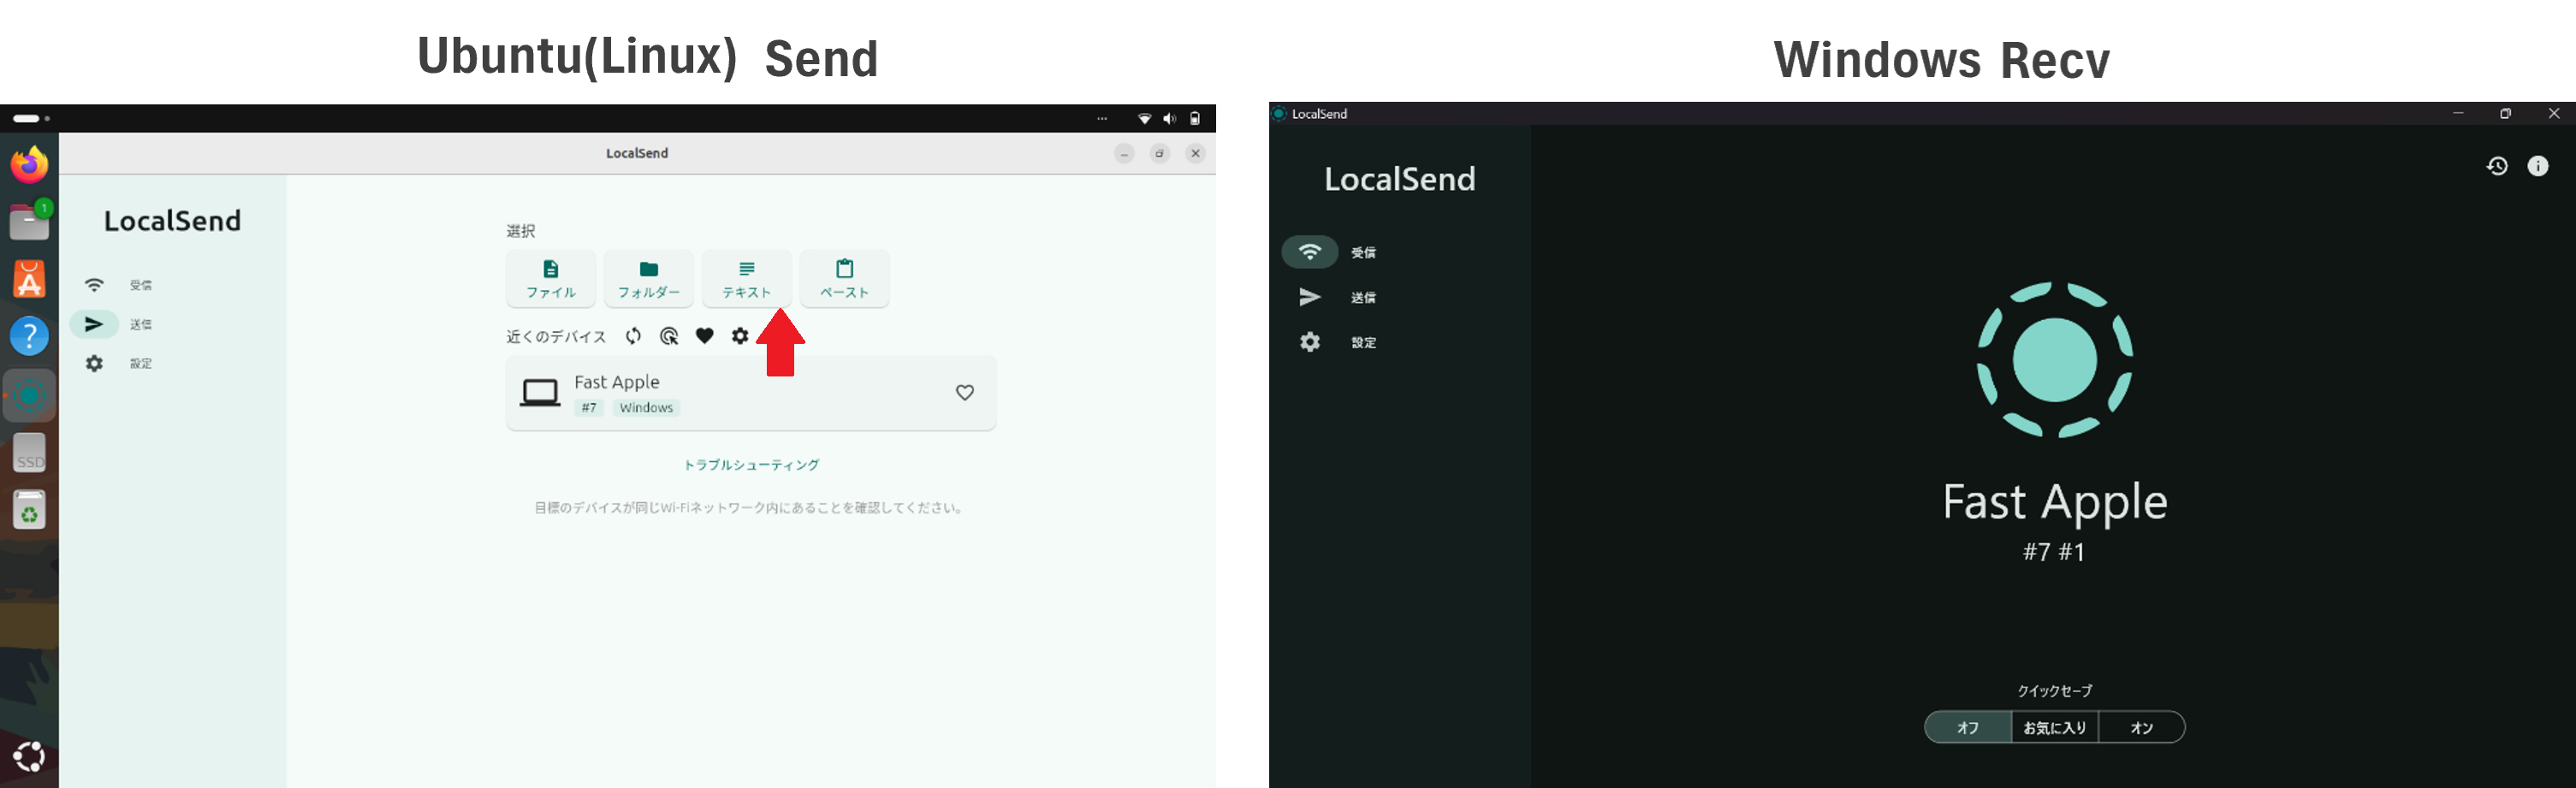This screenshot has height=788, width=2576.
Task: Open favorites with the filled heart icon
Action: click(x=705, y=336)
